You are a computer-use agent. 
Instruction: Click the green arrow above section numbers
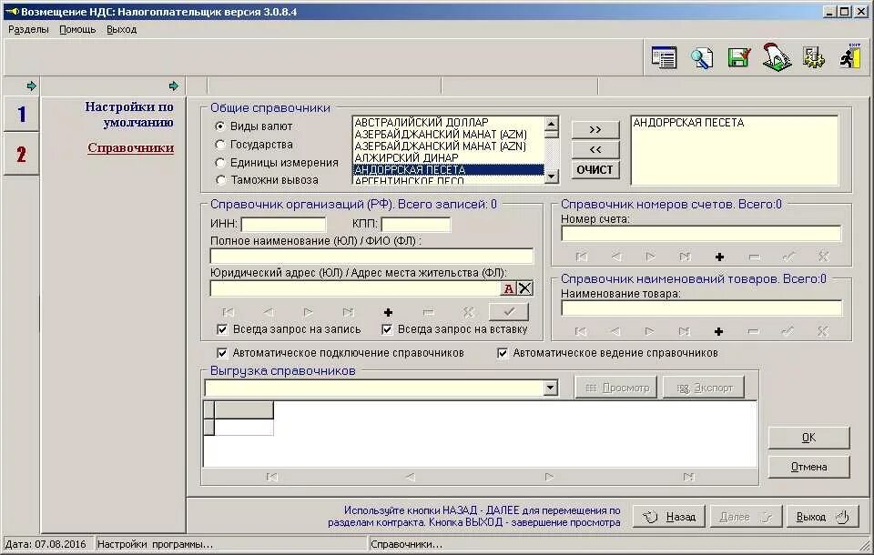point(31,86)
